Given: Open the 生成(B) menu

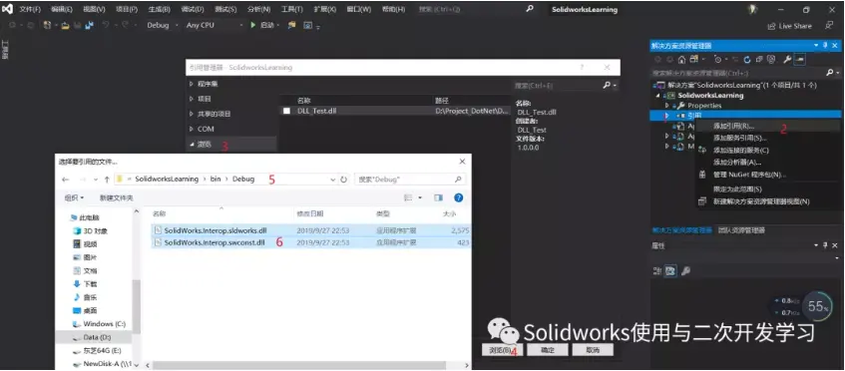Looking at the screenshot, I should 159,10.
